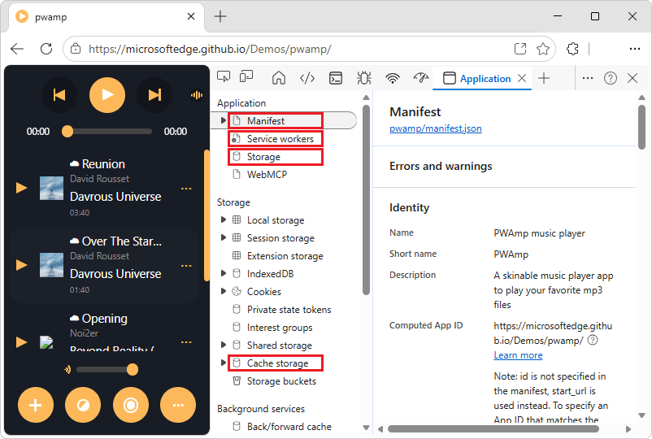Expand Shared storage

tap(224, 345)
